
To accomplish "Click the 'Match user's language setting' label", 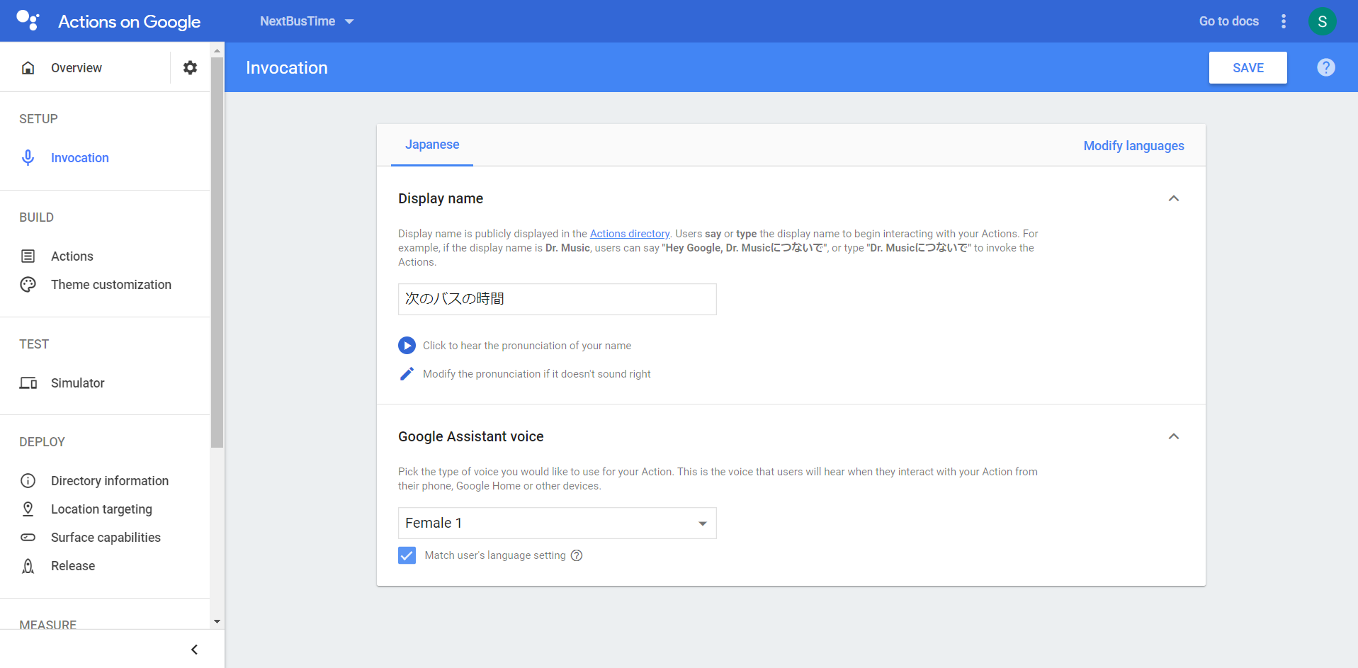I will 495,555.
